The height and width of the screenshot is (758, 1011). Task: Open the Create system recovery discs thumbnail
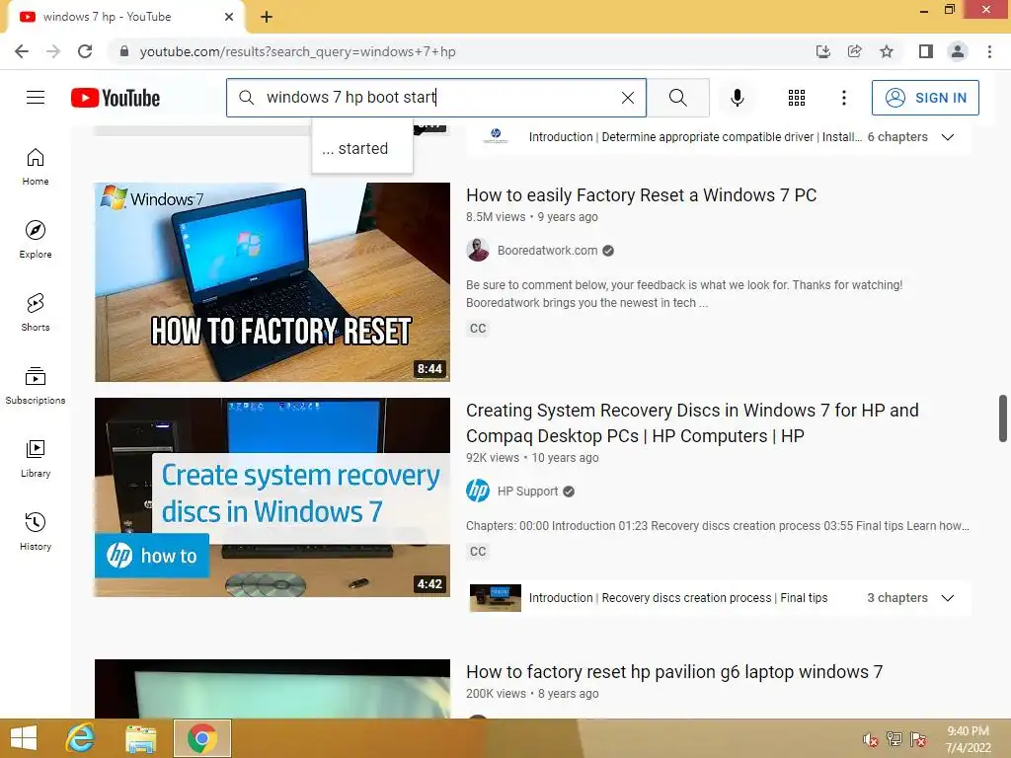click(272, 497)
